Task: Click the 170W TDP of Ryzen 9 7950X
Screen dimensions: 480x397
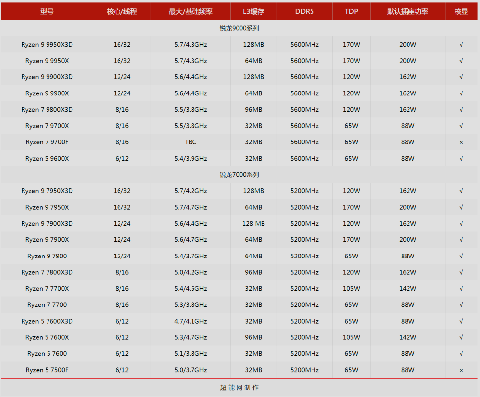Action: 351,208
